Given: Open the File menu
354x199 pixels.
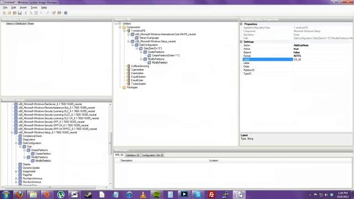Looking at the screenshot, I should (5, 7).
